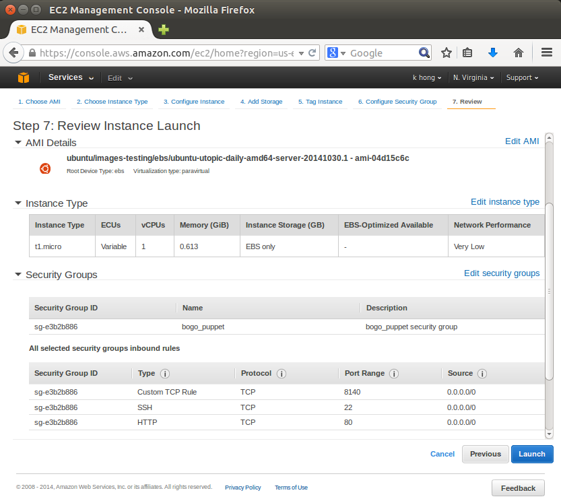561x501 pixels.
Task: Click info icon next to Source
Action: pos(482,374)
